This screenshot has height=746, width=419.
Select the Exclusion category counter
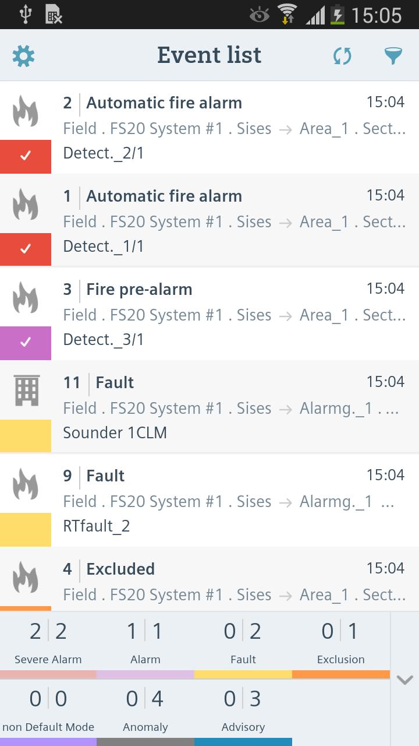pyautogui.click(x=341, y=645)
